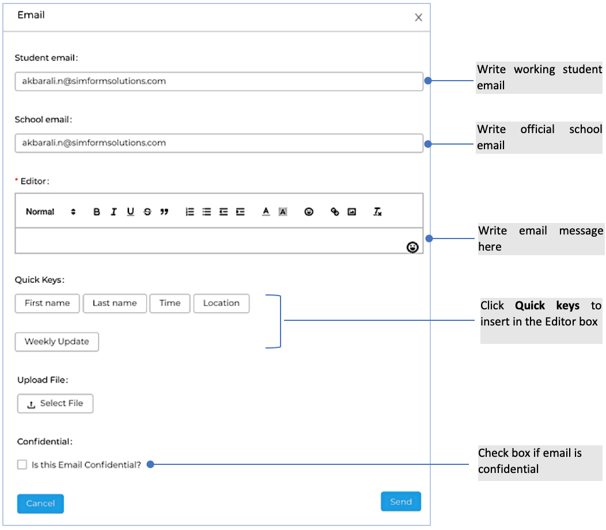Underline text using the toolbar icon

pyautogui.click(x=131, y=212)
